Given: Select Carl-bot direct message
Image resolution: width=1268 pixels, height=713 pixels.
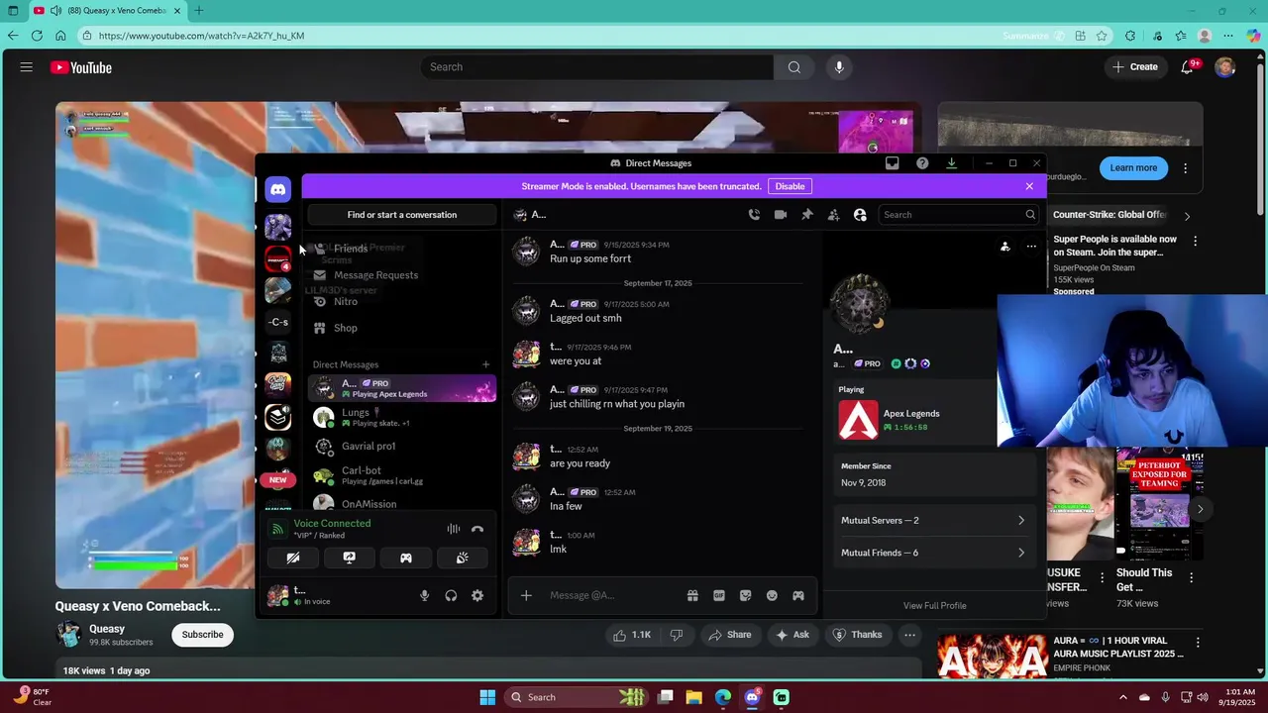Looking at the screenshot, I should (x=402, y=475).
